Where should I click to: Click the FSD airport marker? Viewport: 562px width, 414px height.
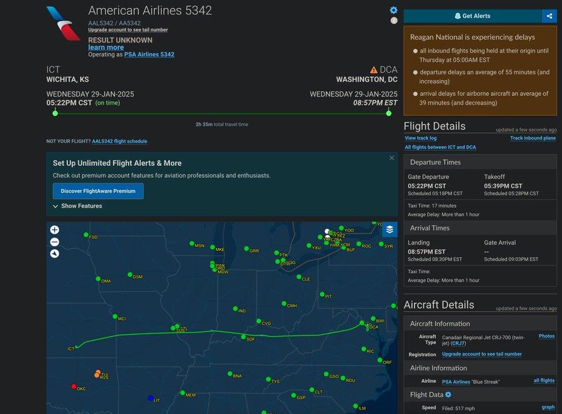[86, 234]
